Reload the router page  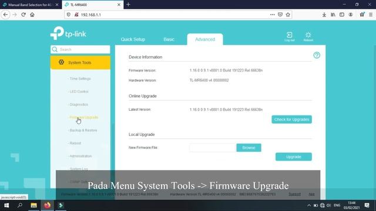pyautogui.click(x=23, y=15)
